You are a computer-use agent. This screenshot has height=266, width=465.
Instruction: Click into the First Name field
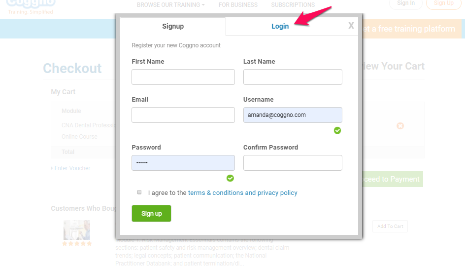(x=183, y=77)
